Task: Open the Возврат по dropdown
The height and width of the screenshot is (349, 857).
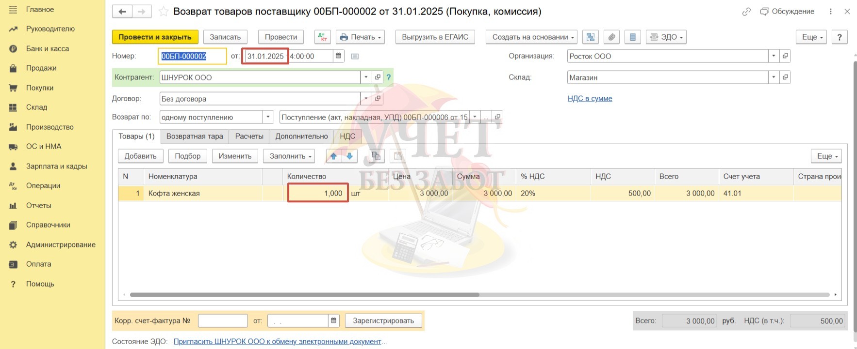Action: click(268, 117)
